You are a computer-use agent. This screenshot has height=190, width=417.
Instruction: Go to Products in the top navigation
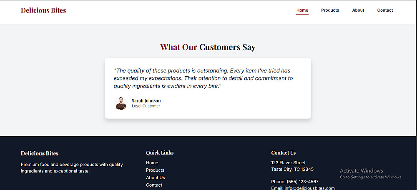pyautogui.click(x=330, y=10)
